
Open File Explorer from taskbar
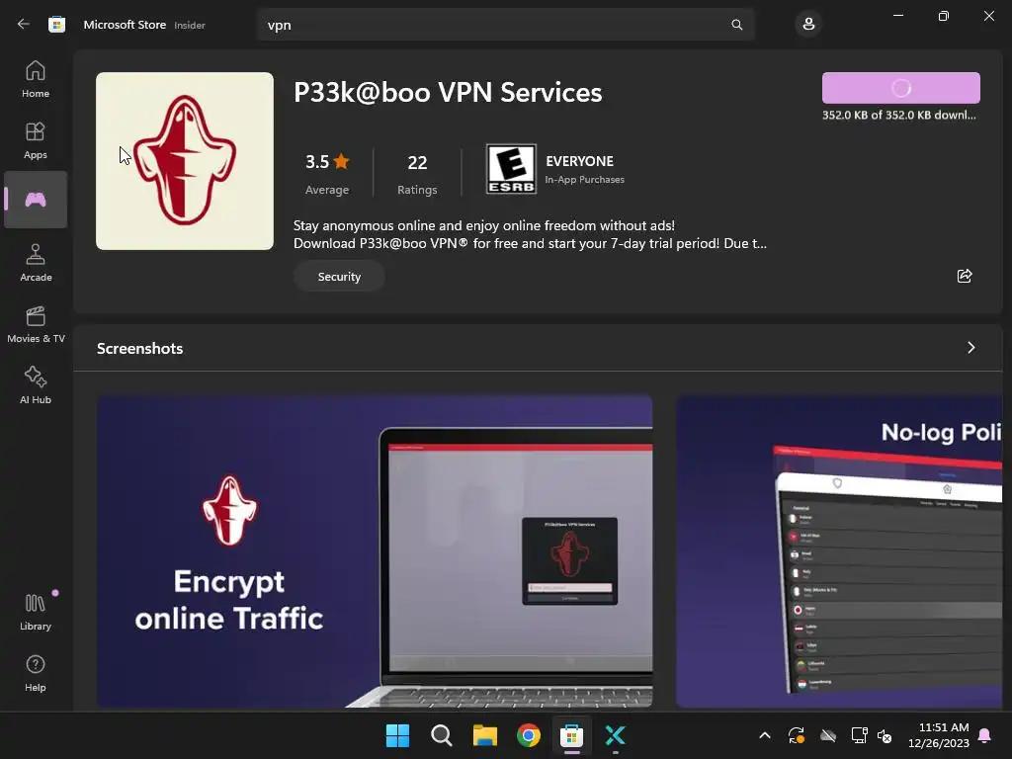tap(484, 735)
